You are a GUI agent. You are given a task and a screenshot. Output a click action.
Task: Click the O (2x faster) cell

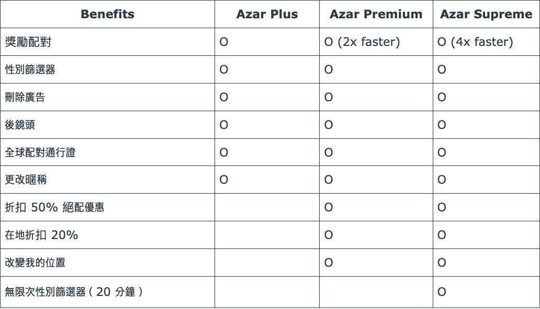coord(362,42)
